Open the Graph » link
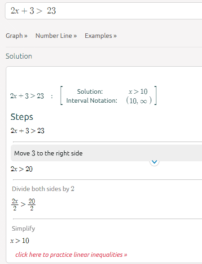Screen dimensions: 202x264 (17, 36)
